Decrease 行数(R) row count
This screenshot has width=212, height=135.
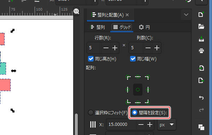tap(106, 48)
